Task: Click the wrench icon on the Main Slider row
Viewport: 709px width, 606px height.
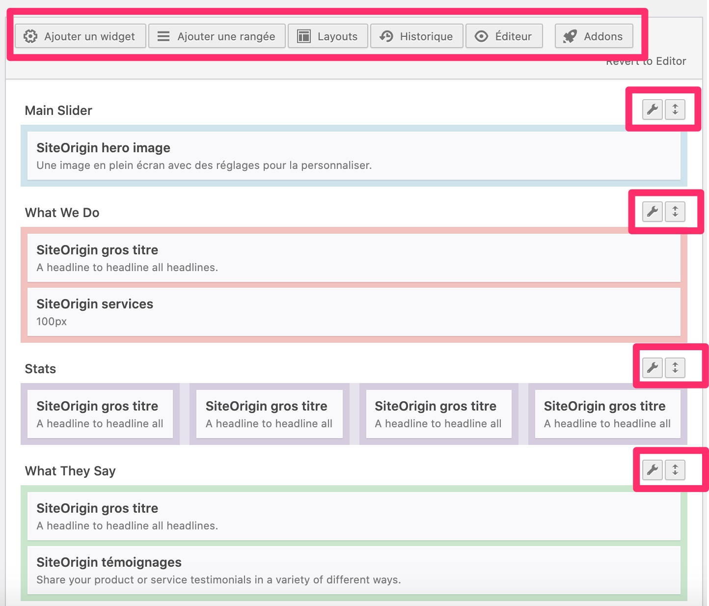Action: click(652, 110)
